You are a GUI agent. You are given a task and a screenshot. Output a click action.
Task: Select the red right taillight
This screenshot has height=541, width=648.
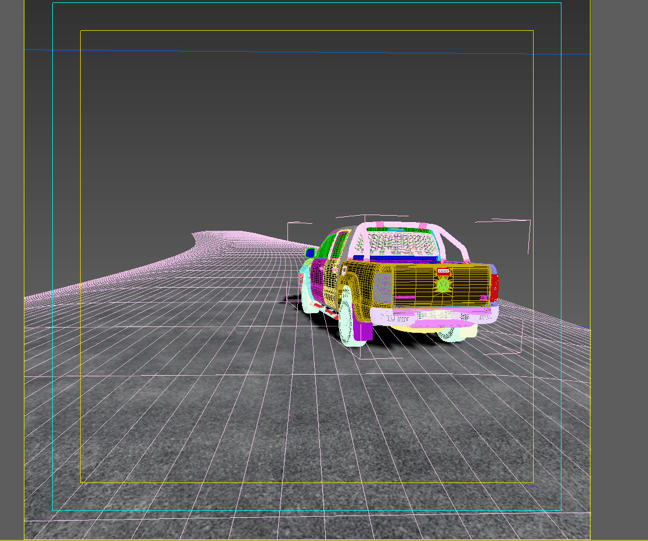[x=494, y=287]
